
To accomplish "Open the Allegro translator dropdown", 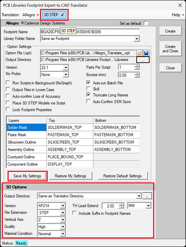I will click(x=31, y=15).
